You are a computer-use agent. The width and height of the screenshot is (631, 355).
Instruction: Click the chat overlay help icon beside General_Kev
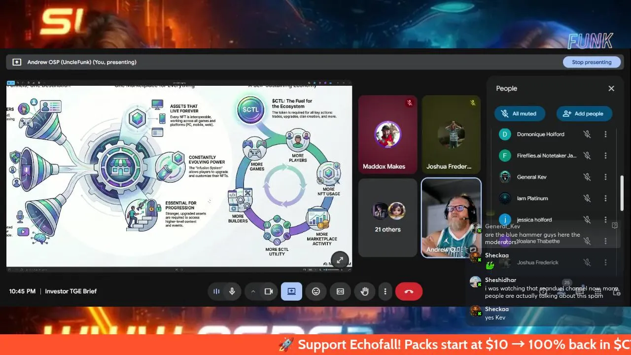pyautogui.click(x=615, y=225)
